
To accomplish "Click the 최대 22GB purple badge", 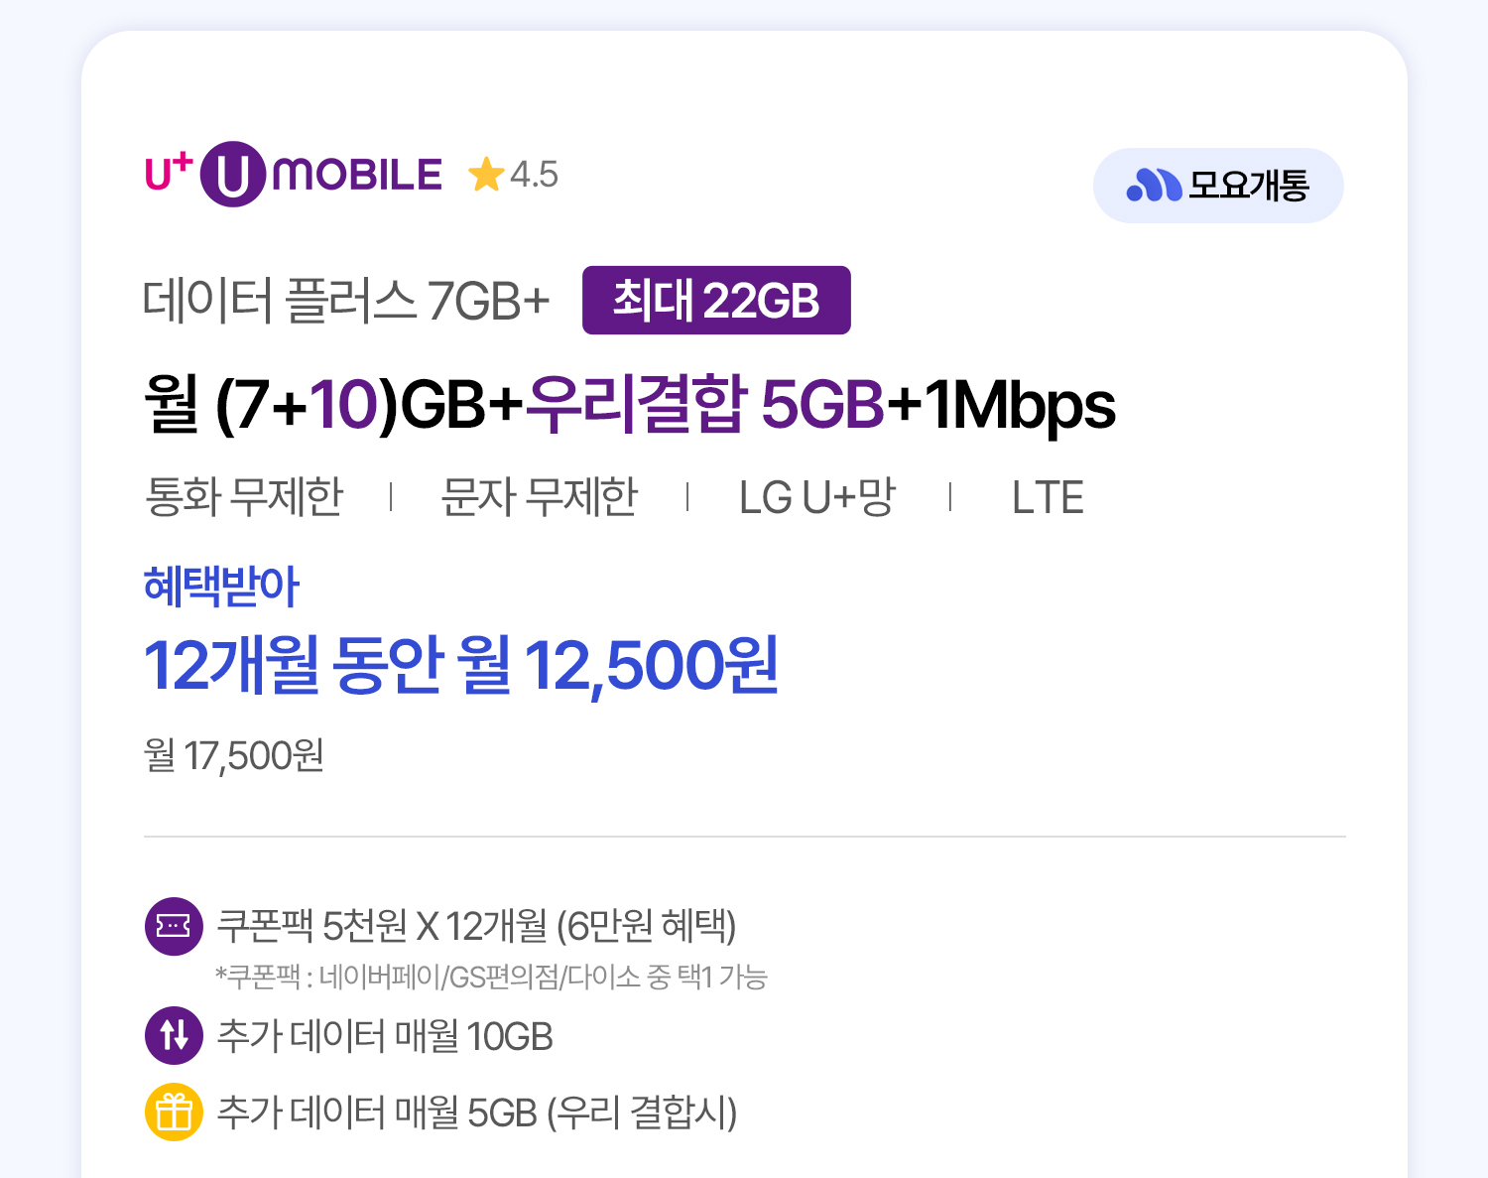I will pos(716,301).
